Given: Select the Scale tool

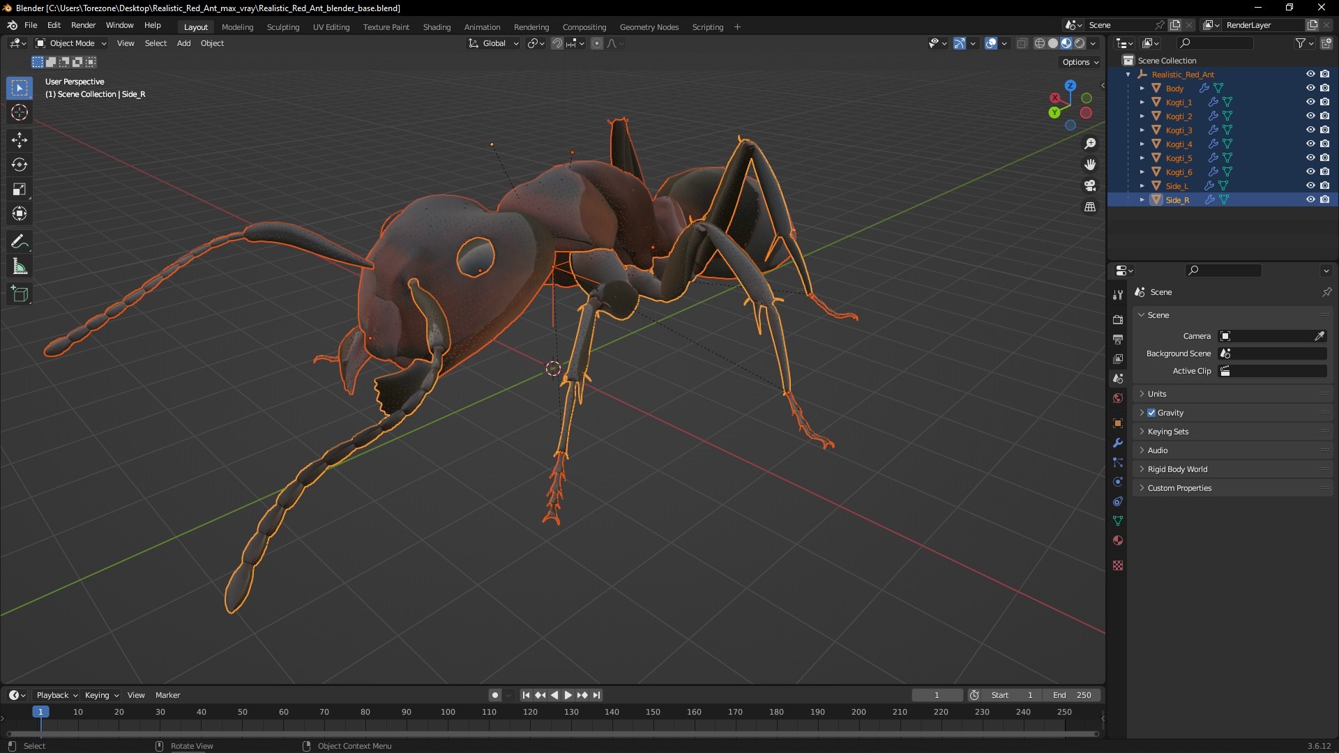Looking at the screenshot, I should click(x=20, y=189).
